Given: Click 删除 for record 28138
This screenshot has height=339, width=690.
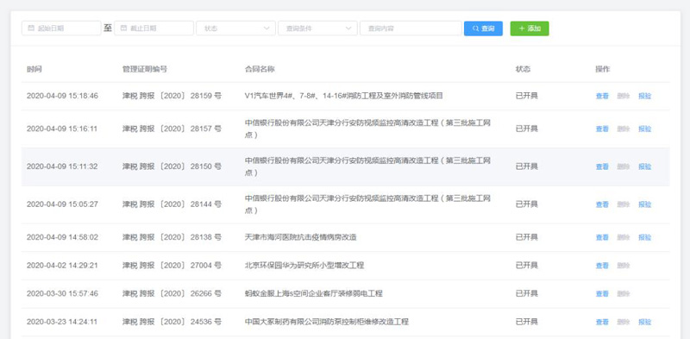Looking at the screenshot, I should [x=623, y=237].
